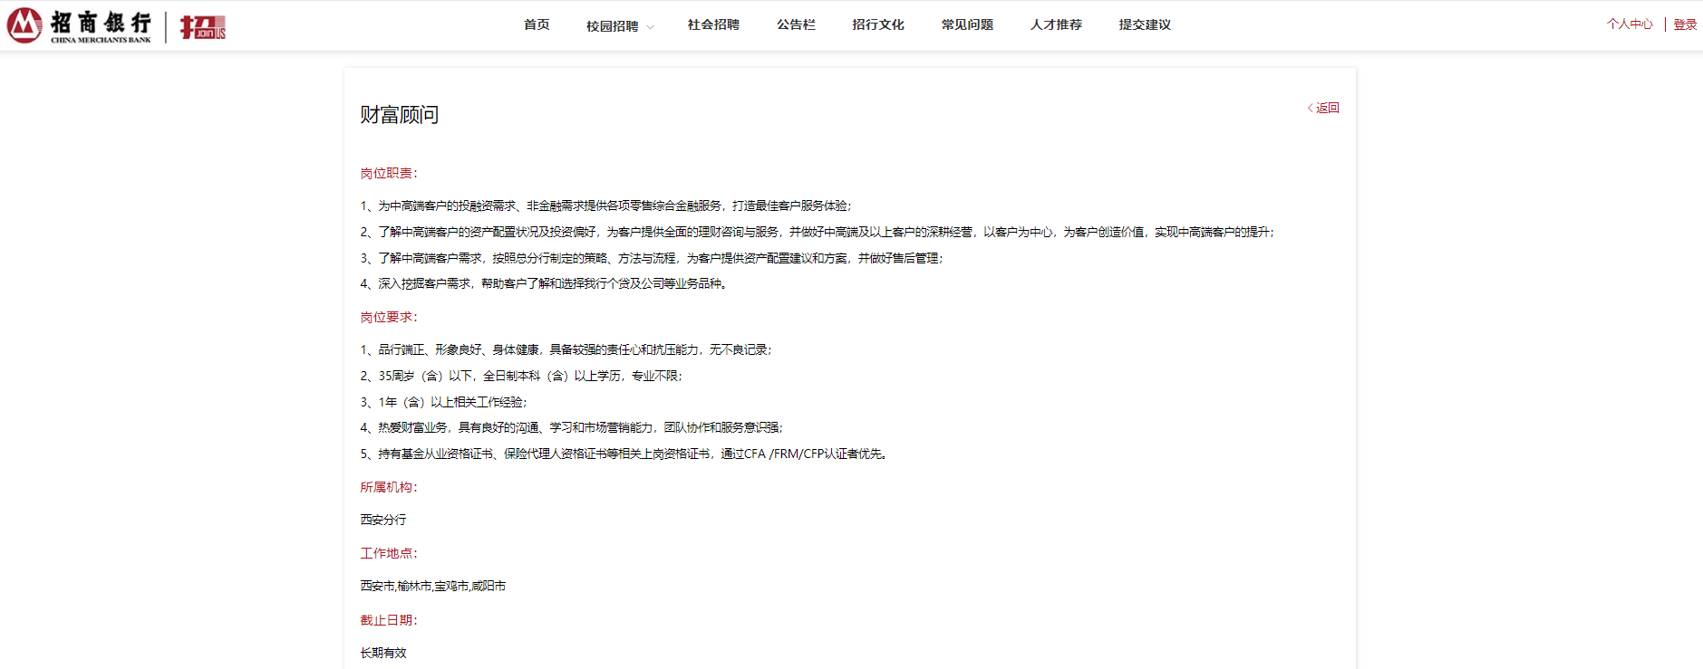Image resolution: width=1703 pixels, height=669 pixels.
Task: Open 公告栏 page
Action: coord(796,24)
